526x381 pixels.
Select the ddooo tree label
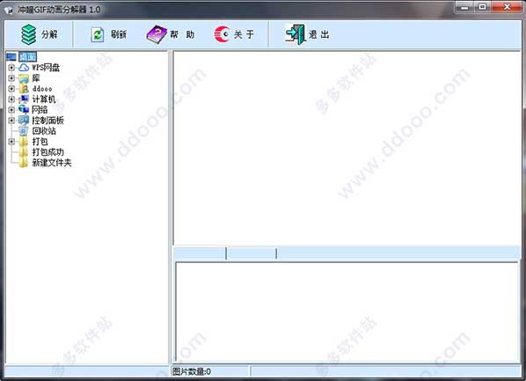[x=42, y=89]
